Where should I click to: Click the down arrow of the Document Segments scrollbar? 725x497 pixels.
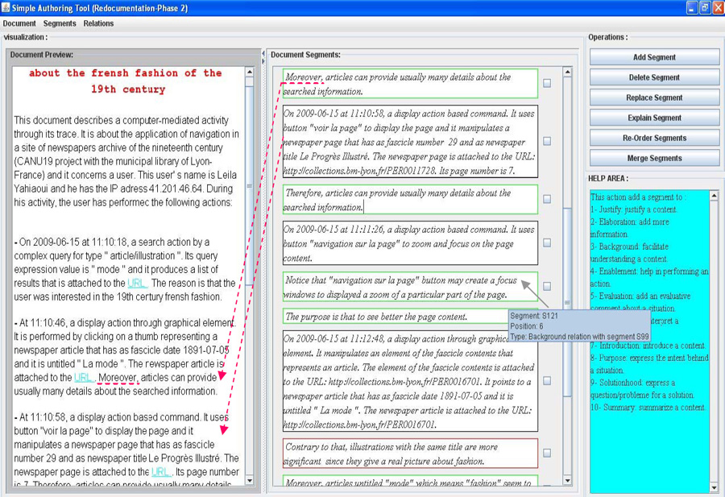567,481
